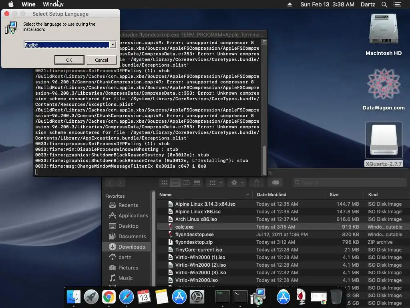Expand the English language combo box

[113, 45]
